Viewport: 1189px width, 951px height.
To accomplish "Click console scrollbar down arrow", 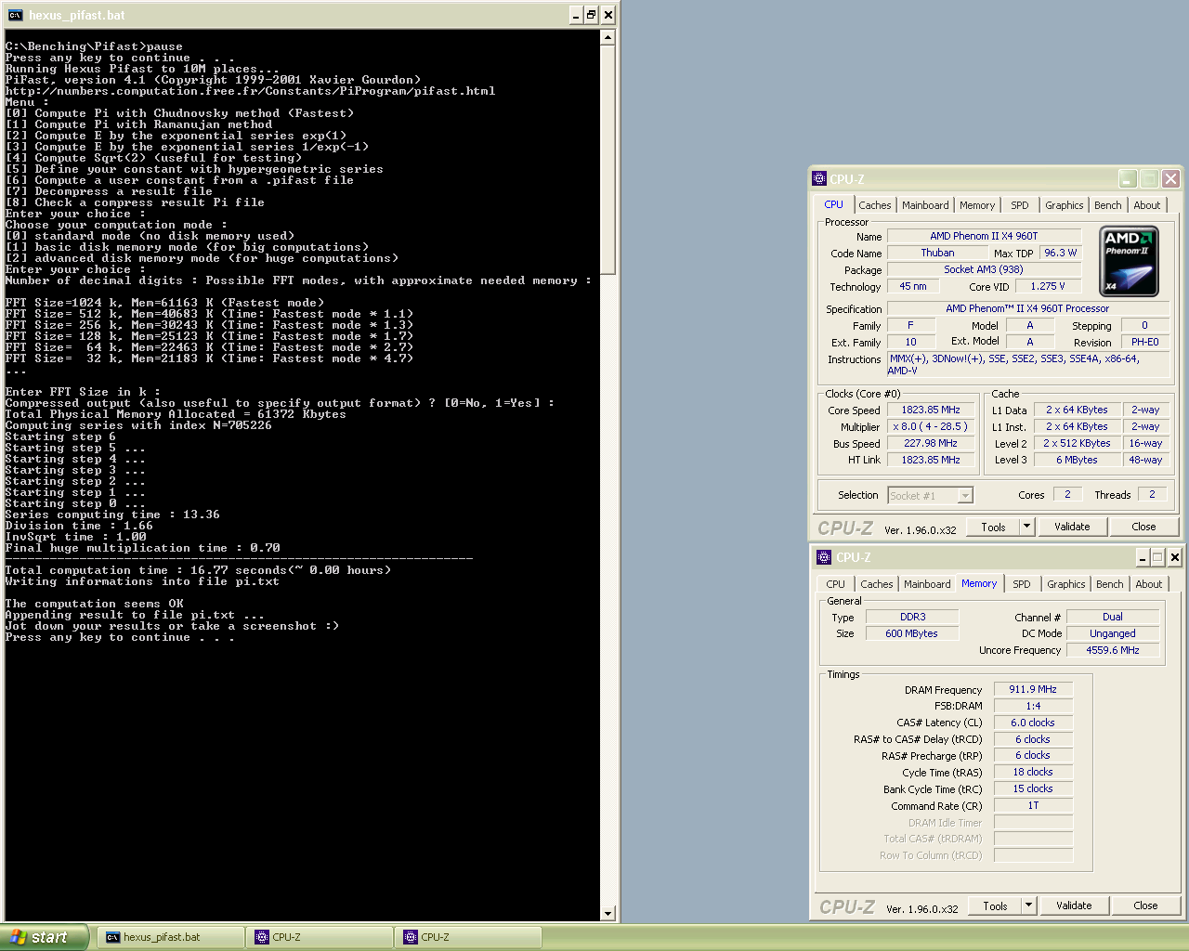I will pyautogui.click(x=608, y=914).
